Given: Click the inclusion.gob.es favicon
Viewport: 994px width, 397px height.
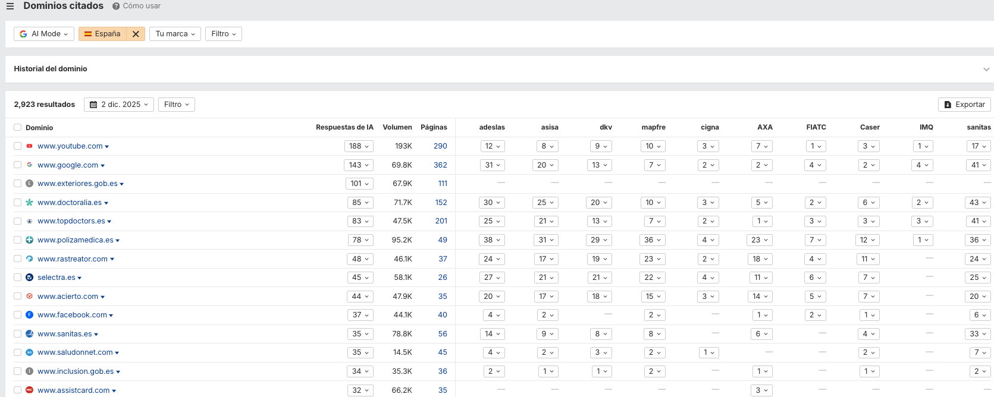Looking at the screenshot, I should coord(29,371).
